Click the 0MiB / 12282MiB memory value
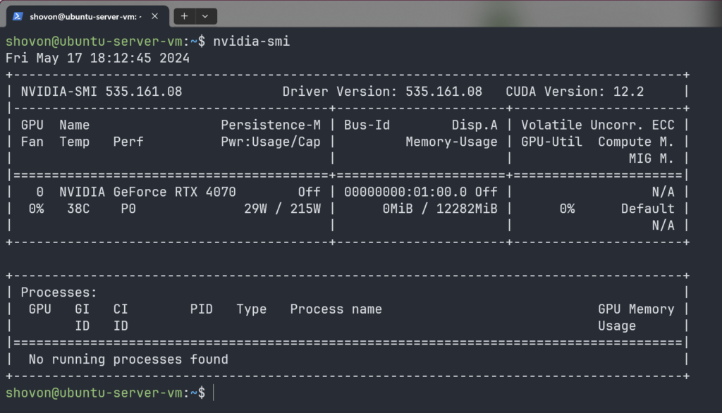Screen dimensions: 722x413 click(440, 209)
